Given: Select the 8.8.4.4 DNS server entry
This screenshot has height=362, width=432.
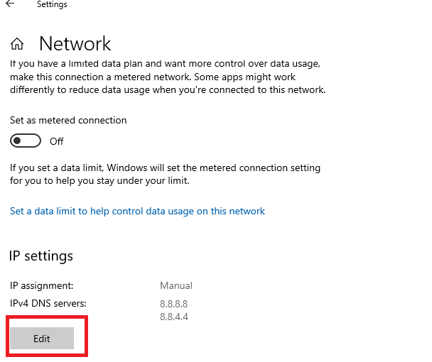Looking at the screenshot, I should click(174, 317).
